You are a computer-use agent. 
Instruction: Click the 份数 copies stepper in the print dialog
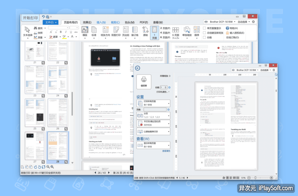tap(163, 87)
